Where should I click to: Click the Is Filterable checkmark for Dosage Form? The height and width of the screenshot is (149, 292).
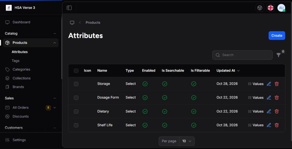tap(194, 98)
